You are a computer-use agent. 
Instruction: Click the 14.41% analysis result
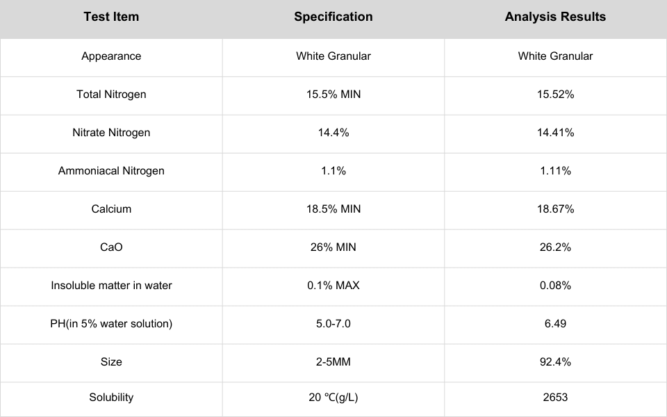pos(555,133)
